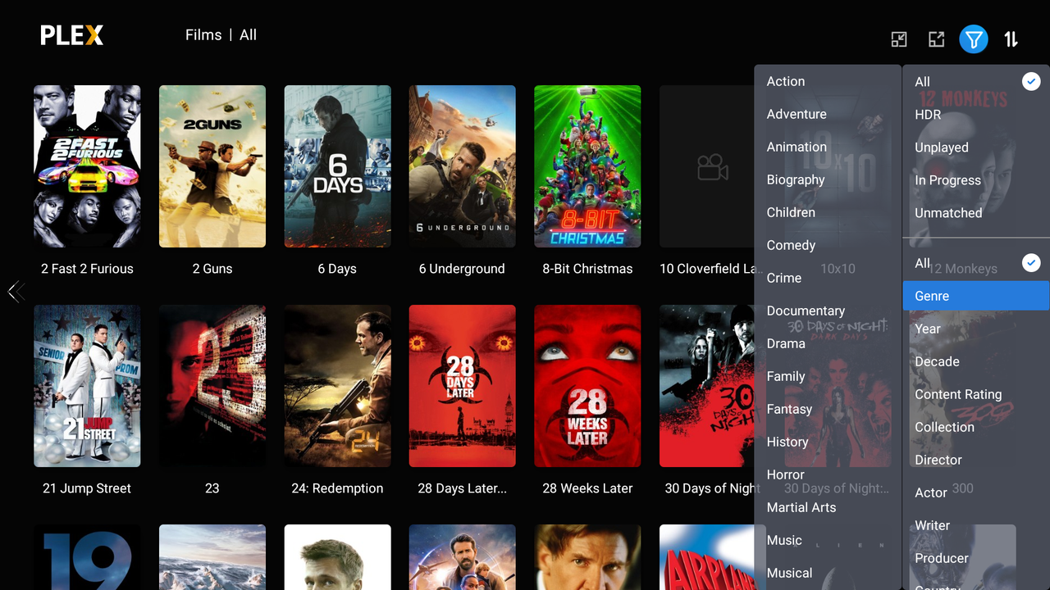This screenshot has width=1050, height=590.
Task: Open the Genre filter submenu
Action: click(x=976, y=296)
